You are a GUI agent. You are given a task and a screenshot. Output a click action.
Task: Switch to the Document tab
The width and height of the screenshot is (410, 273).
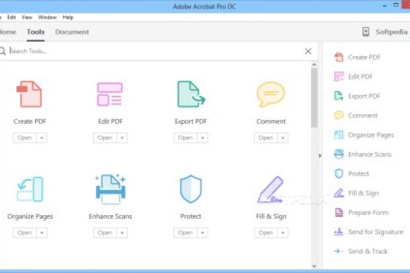tap(72, 32)
